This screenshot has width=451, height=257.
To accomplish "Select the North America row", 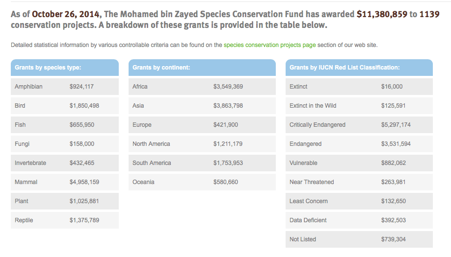I will point(202,144).
